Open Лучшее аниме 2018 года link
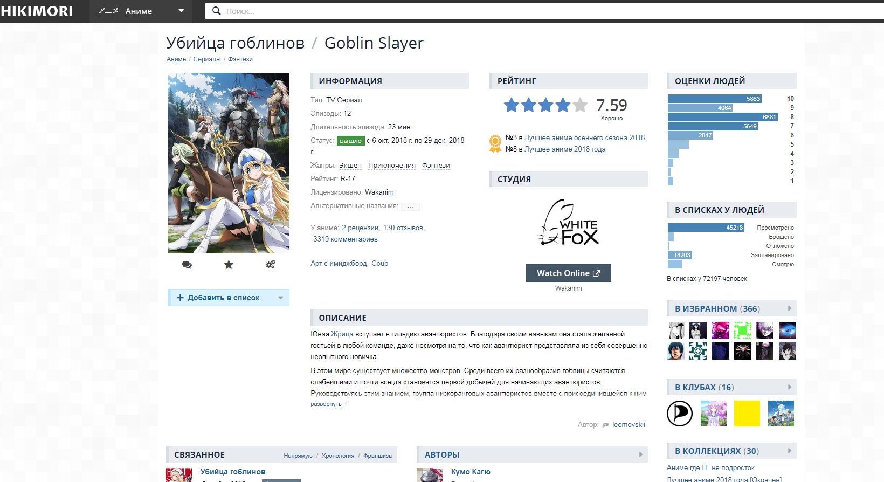This screenshot has height=482, width=884. click(x=565, y=149)
